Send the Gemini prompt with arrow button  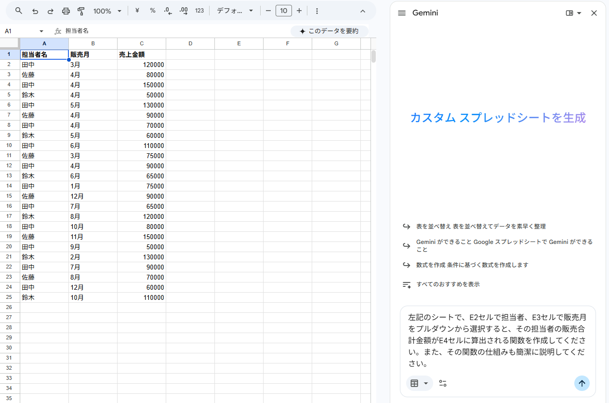582,383
